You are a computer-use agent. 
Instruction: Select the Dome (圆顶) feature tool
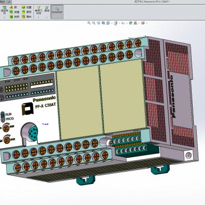(27, 12)
